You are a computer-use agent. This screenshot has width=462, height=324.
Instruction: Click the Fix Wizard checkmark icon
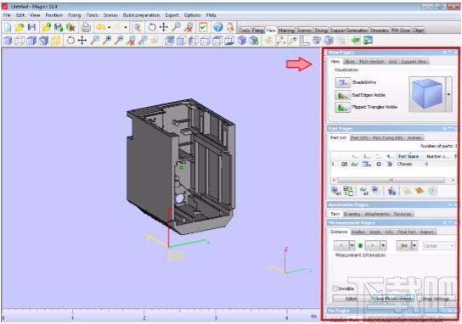[203, 27]
